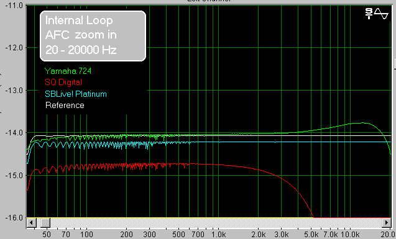Click the 100 frequency axis label
This screenshot has width=396, height=239.
[86, 235]
